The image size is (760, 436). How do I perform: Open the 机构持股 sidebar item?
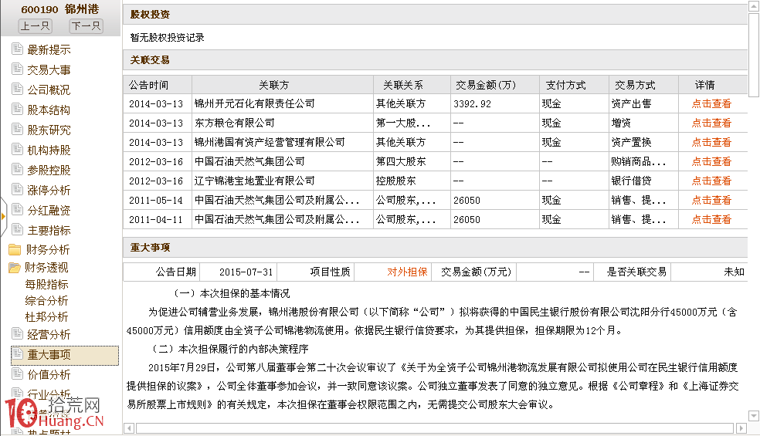pyautogui.click(x=49, y=150)
